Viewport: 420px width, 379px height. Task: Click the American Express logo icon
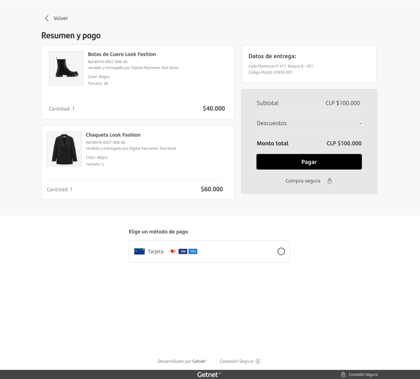click(193, 251)
